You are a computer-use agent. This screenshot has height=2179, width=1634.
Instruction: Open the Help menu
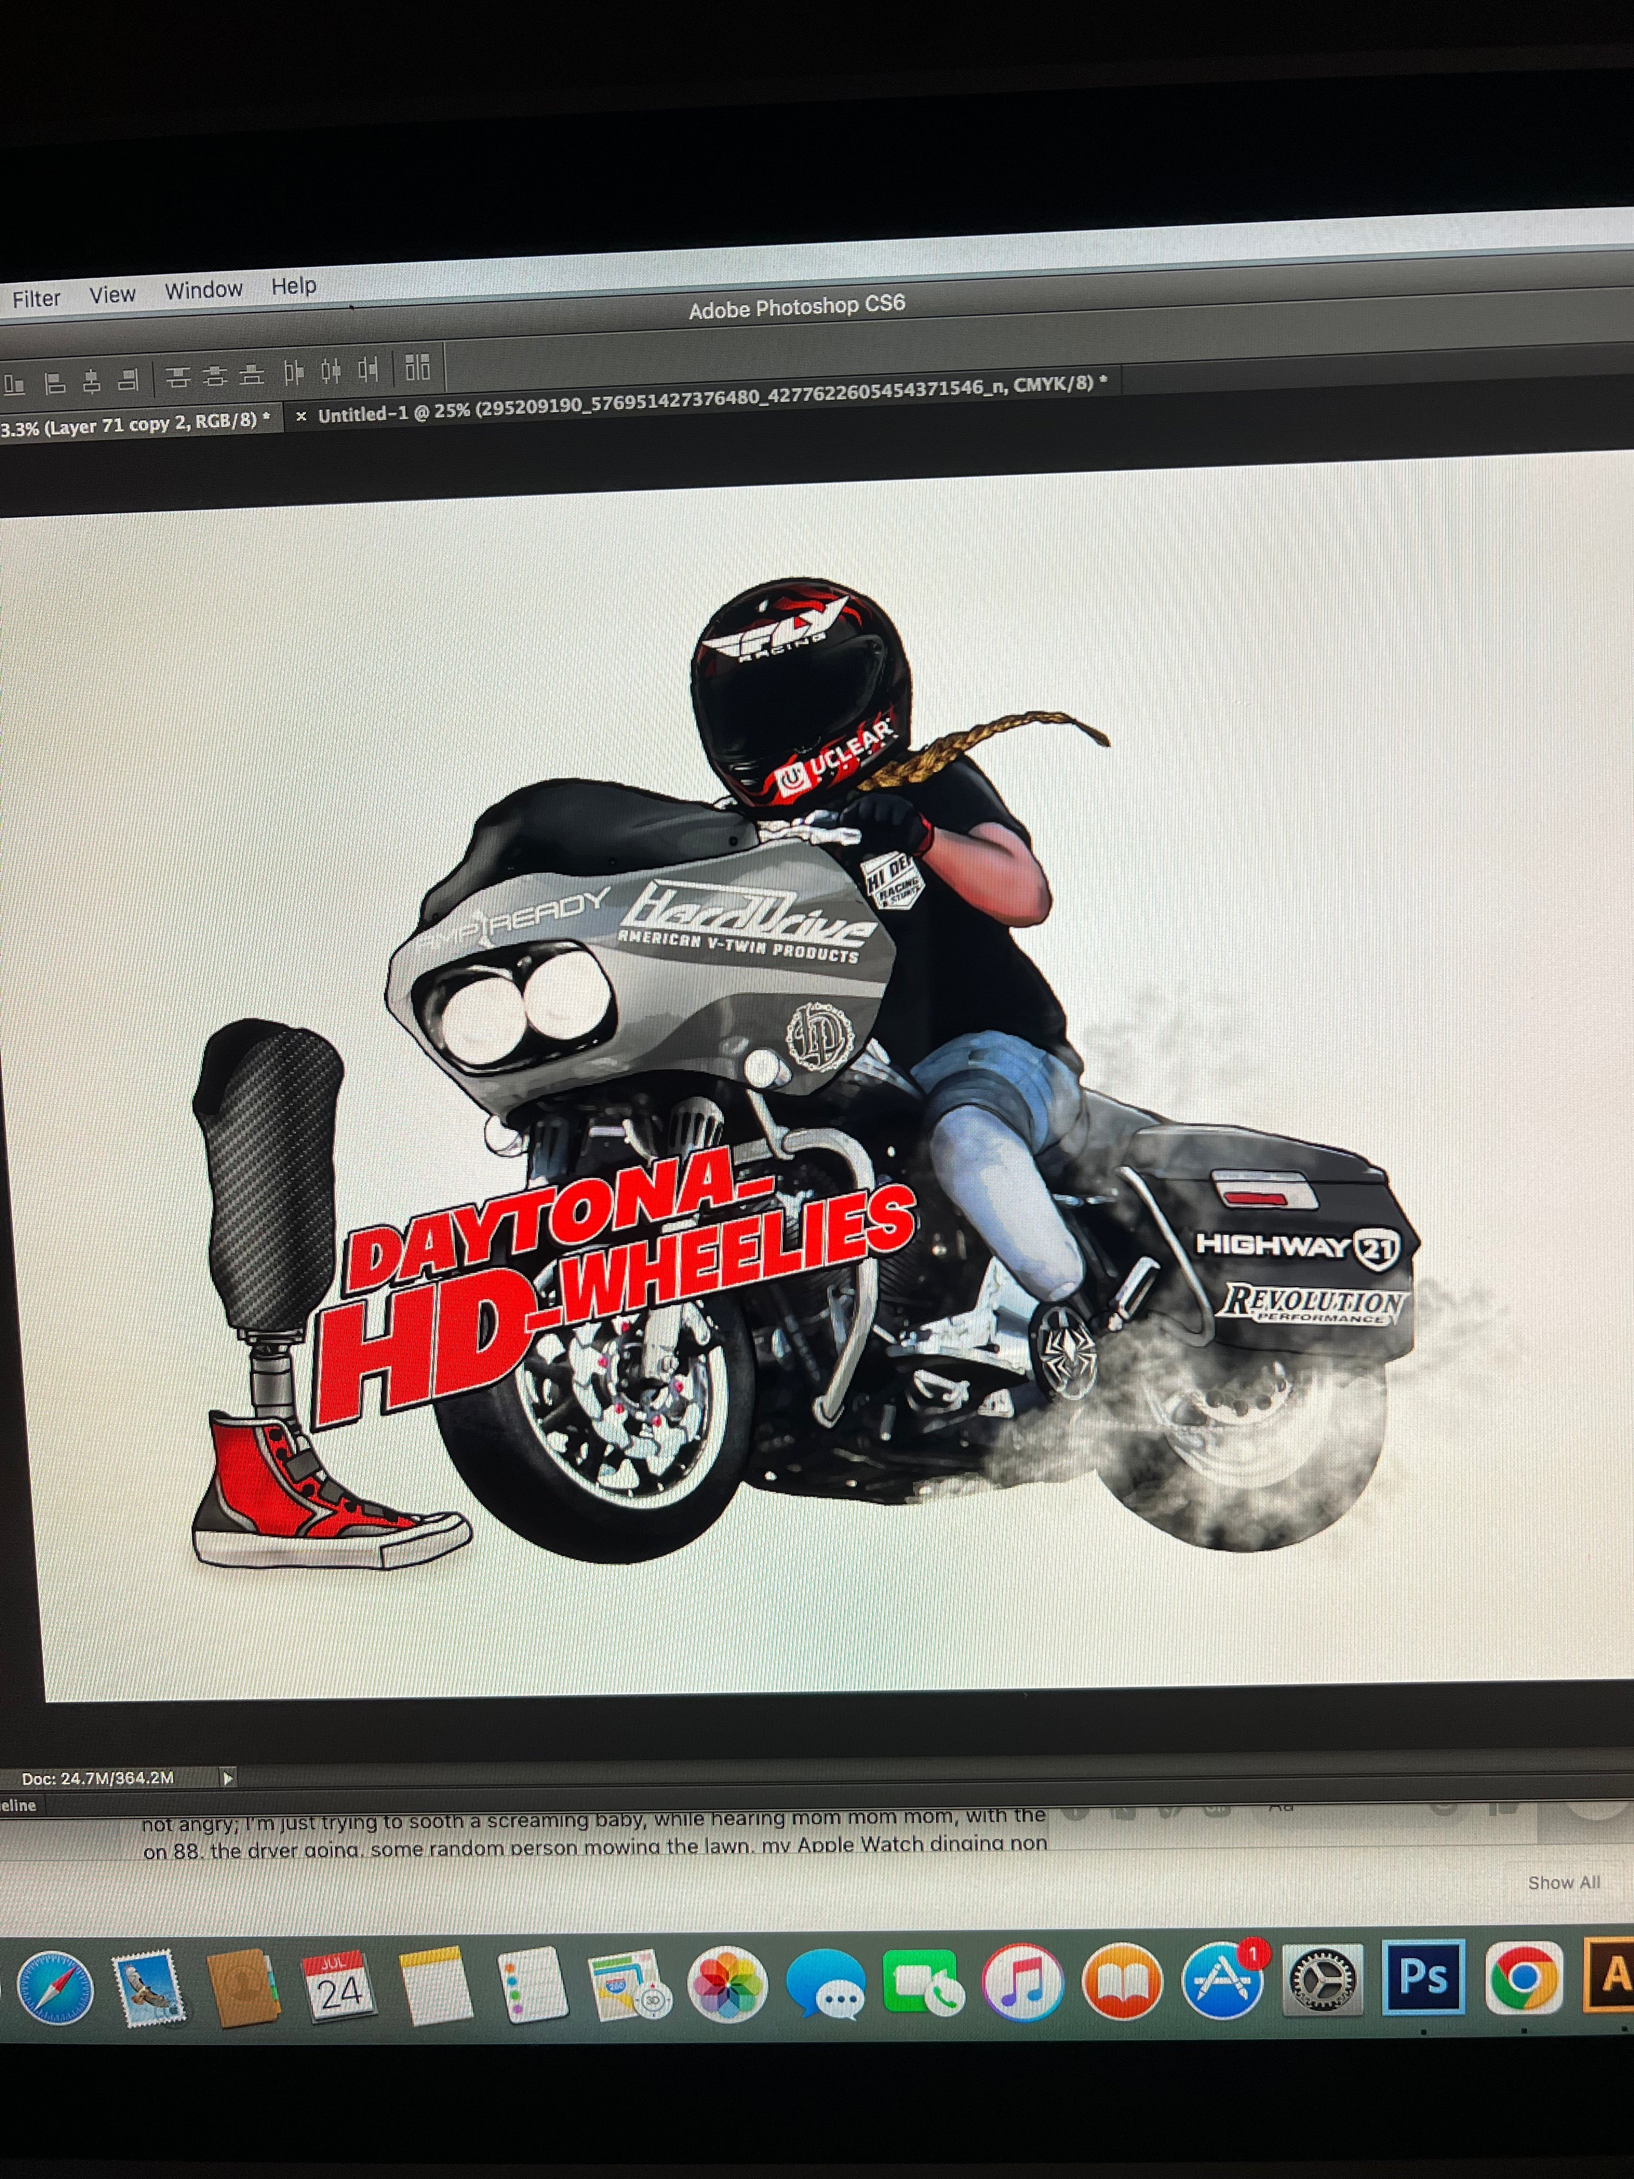(293, 286)
